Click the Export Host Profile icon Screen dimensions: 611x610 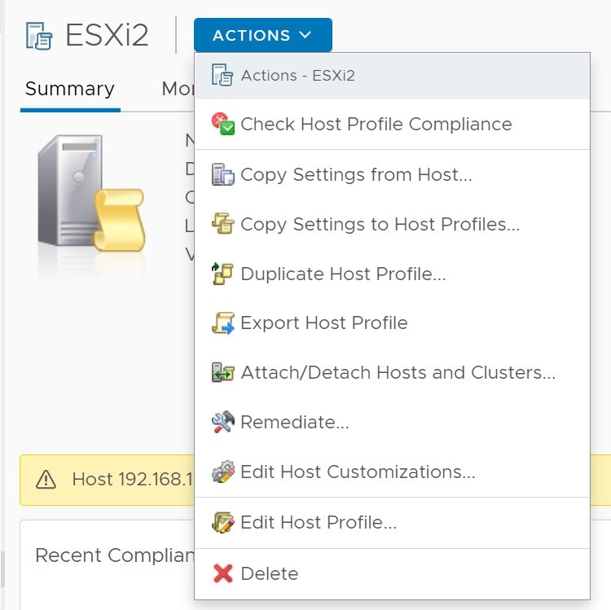[x=222, y=323]
